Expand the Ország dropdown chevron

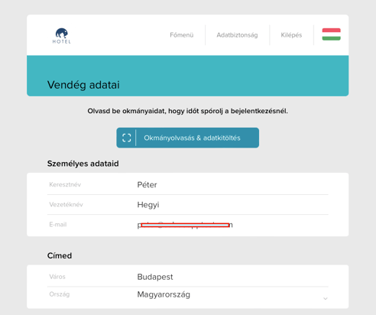[326, 298]
